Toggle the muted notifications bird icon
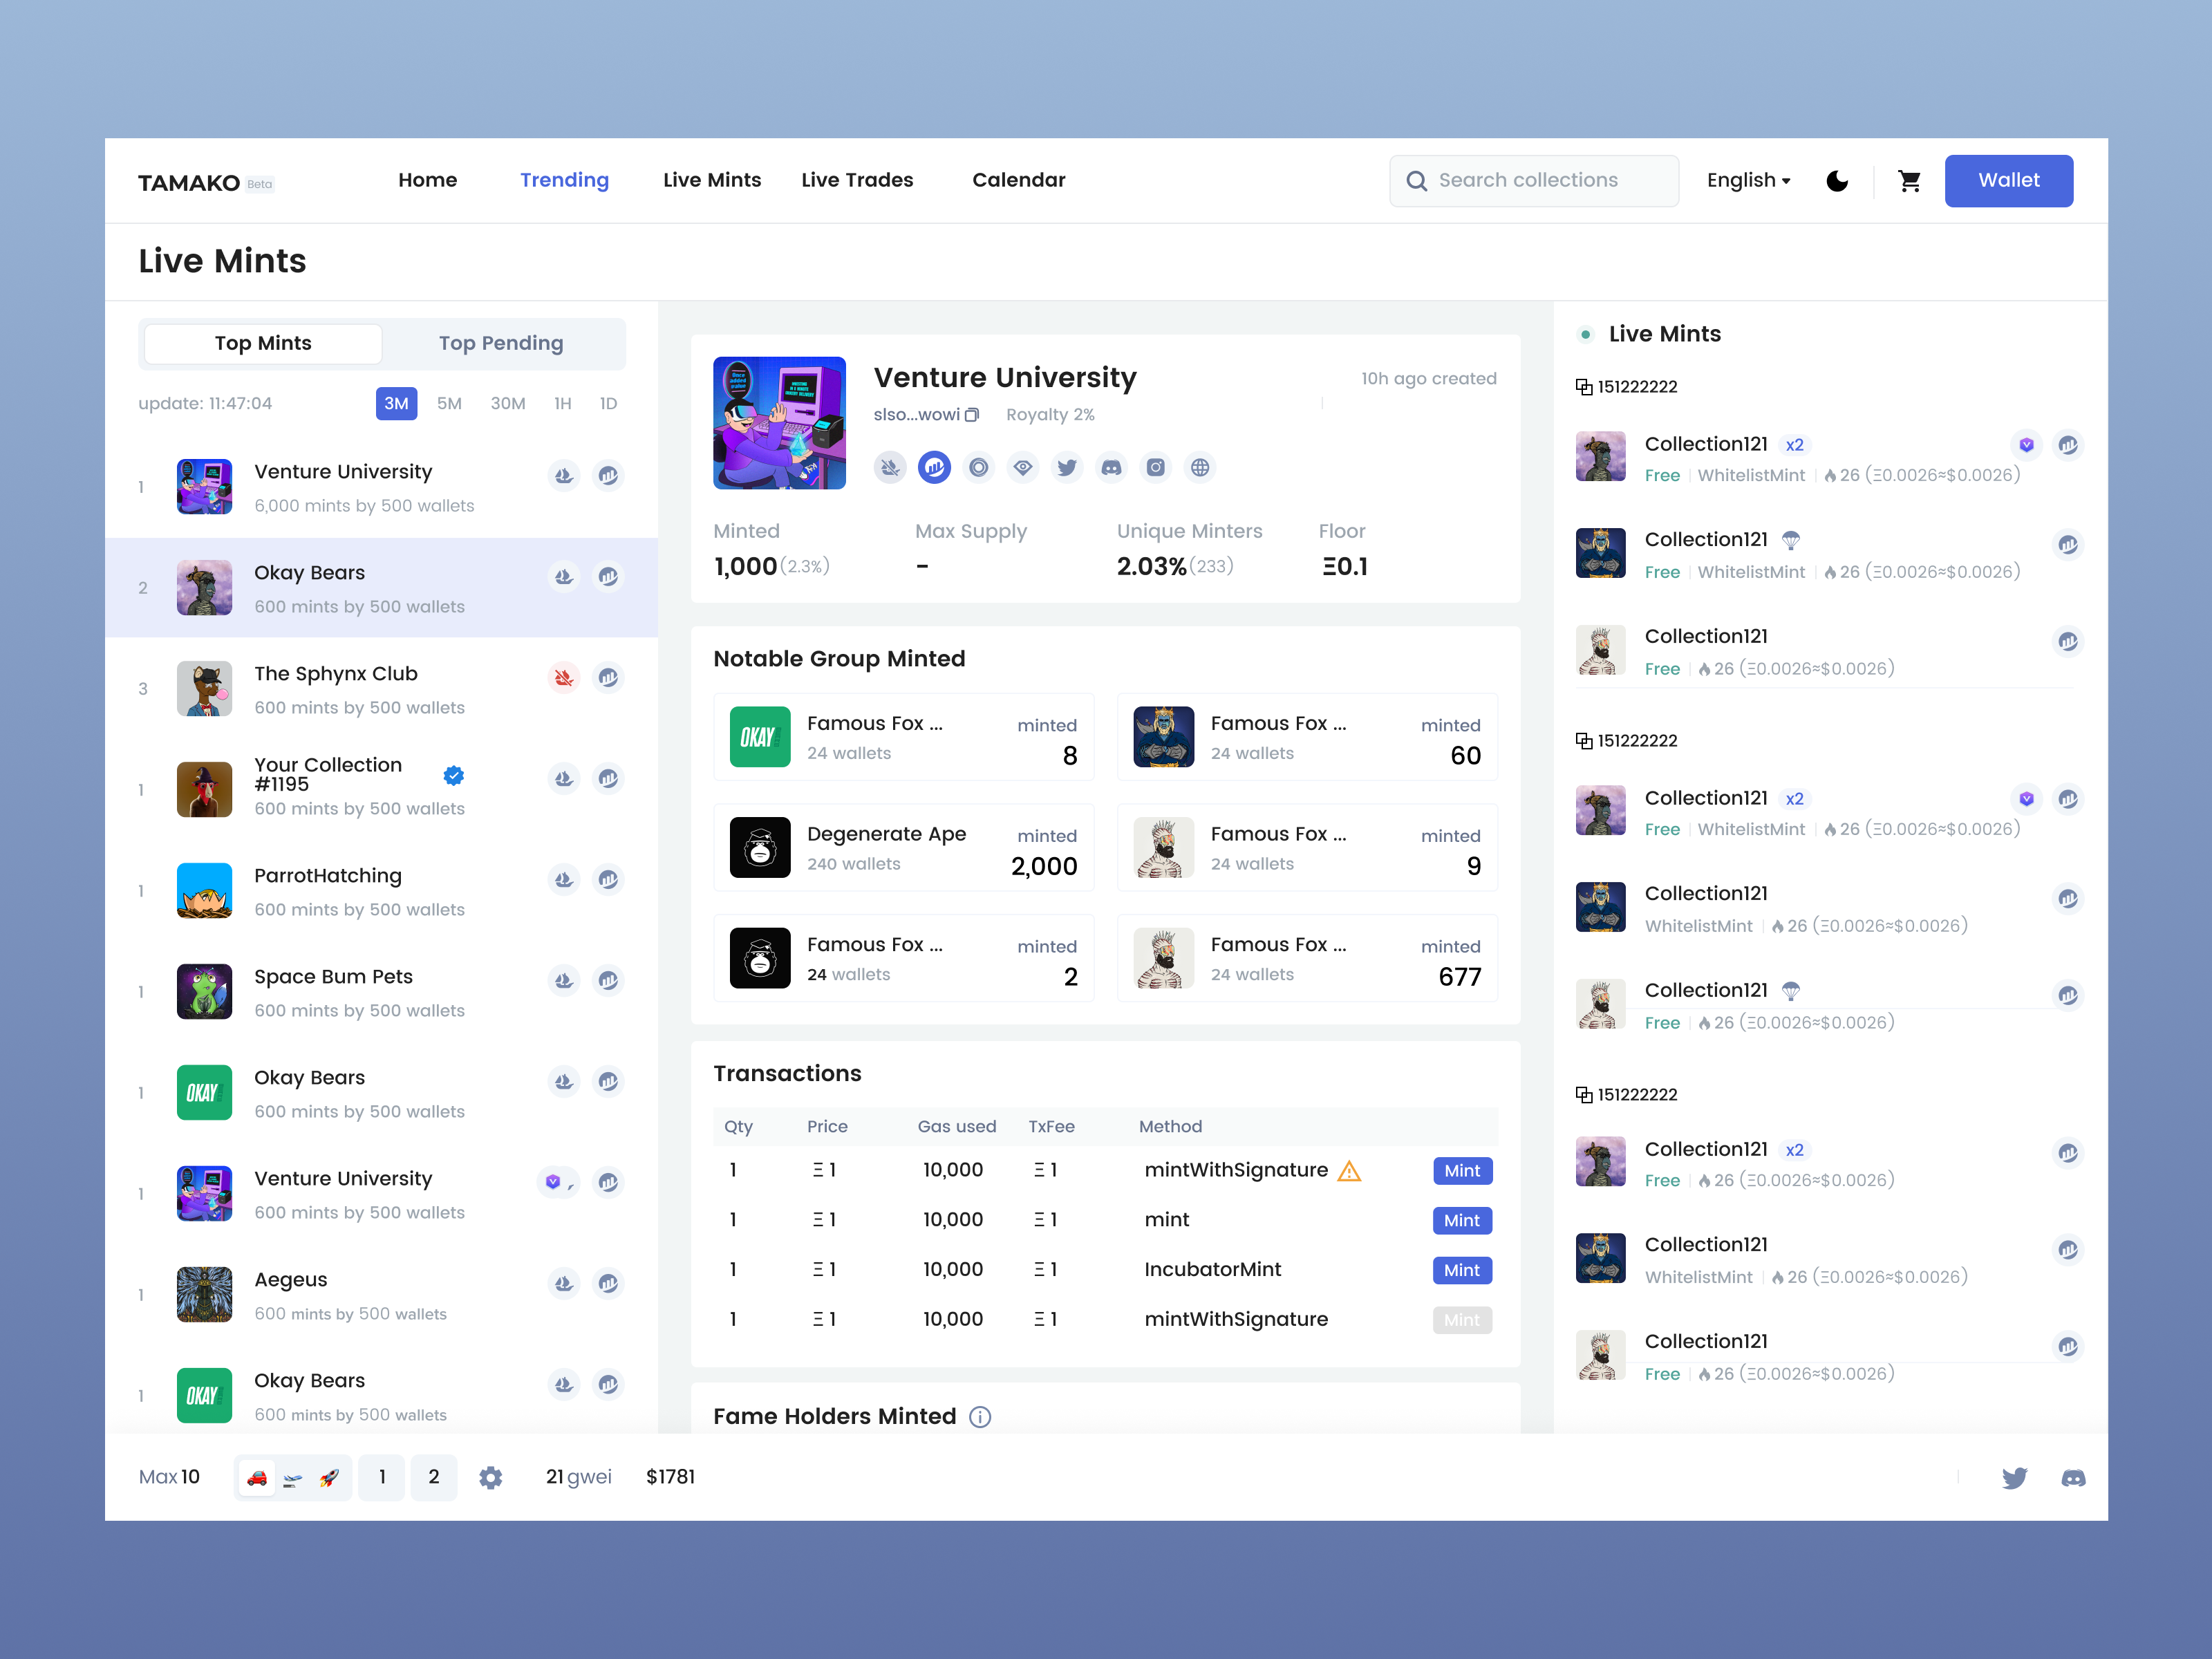Screen dimensions: 2212x1659 (889, 467)
